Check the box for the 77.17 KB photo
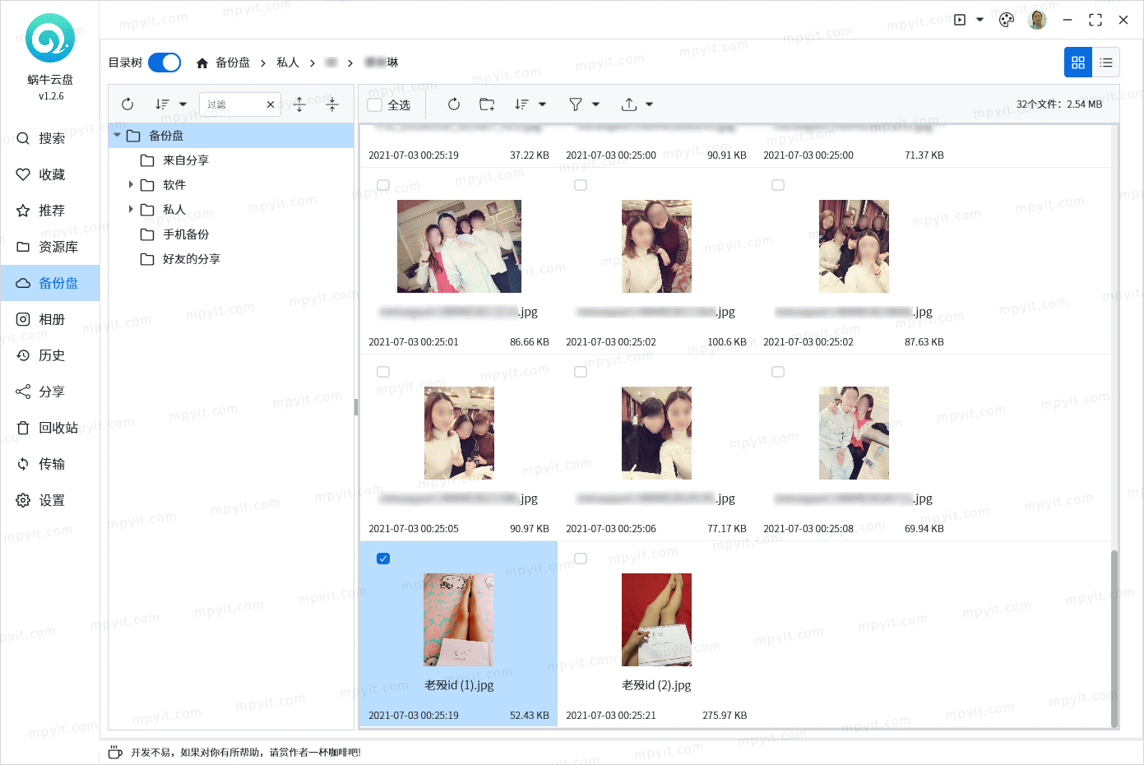 pyautogui.click(x=581, y=372)
